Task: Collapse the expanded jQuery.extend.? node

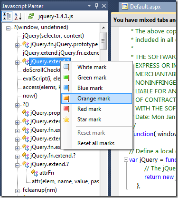Action: (x=17, y=165)
